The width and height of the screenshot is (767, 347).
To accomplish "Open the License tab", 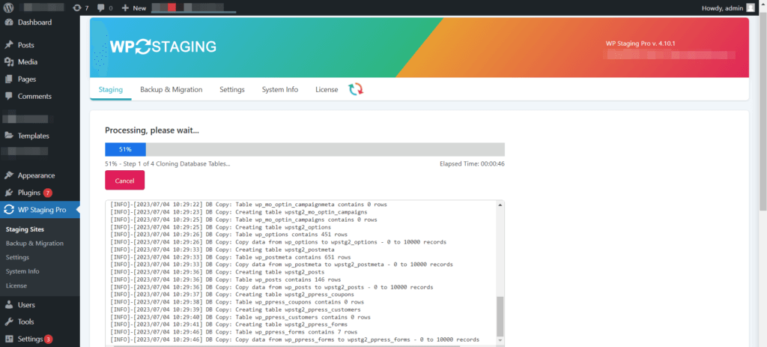I will (327, 90).
